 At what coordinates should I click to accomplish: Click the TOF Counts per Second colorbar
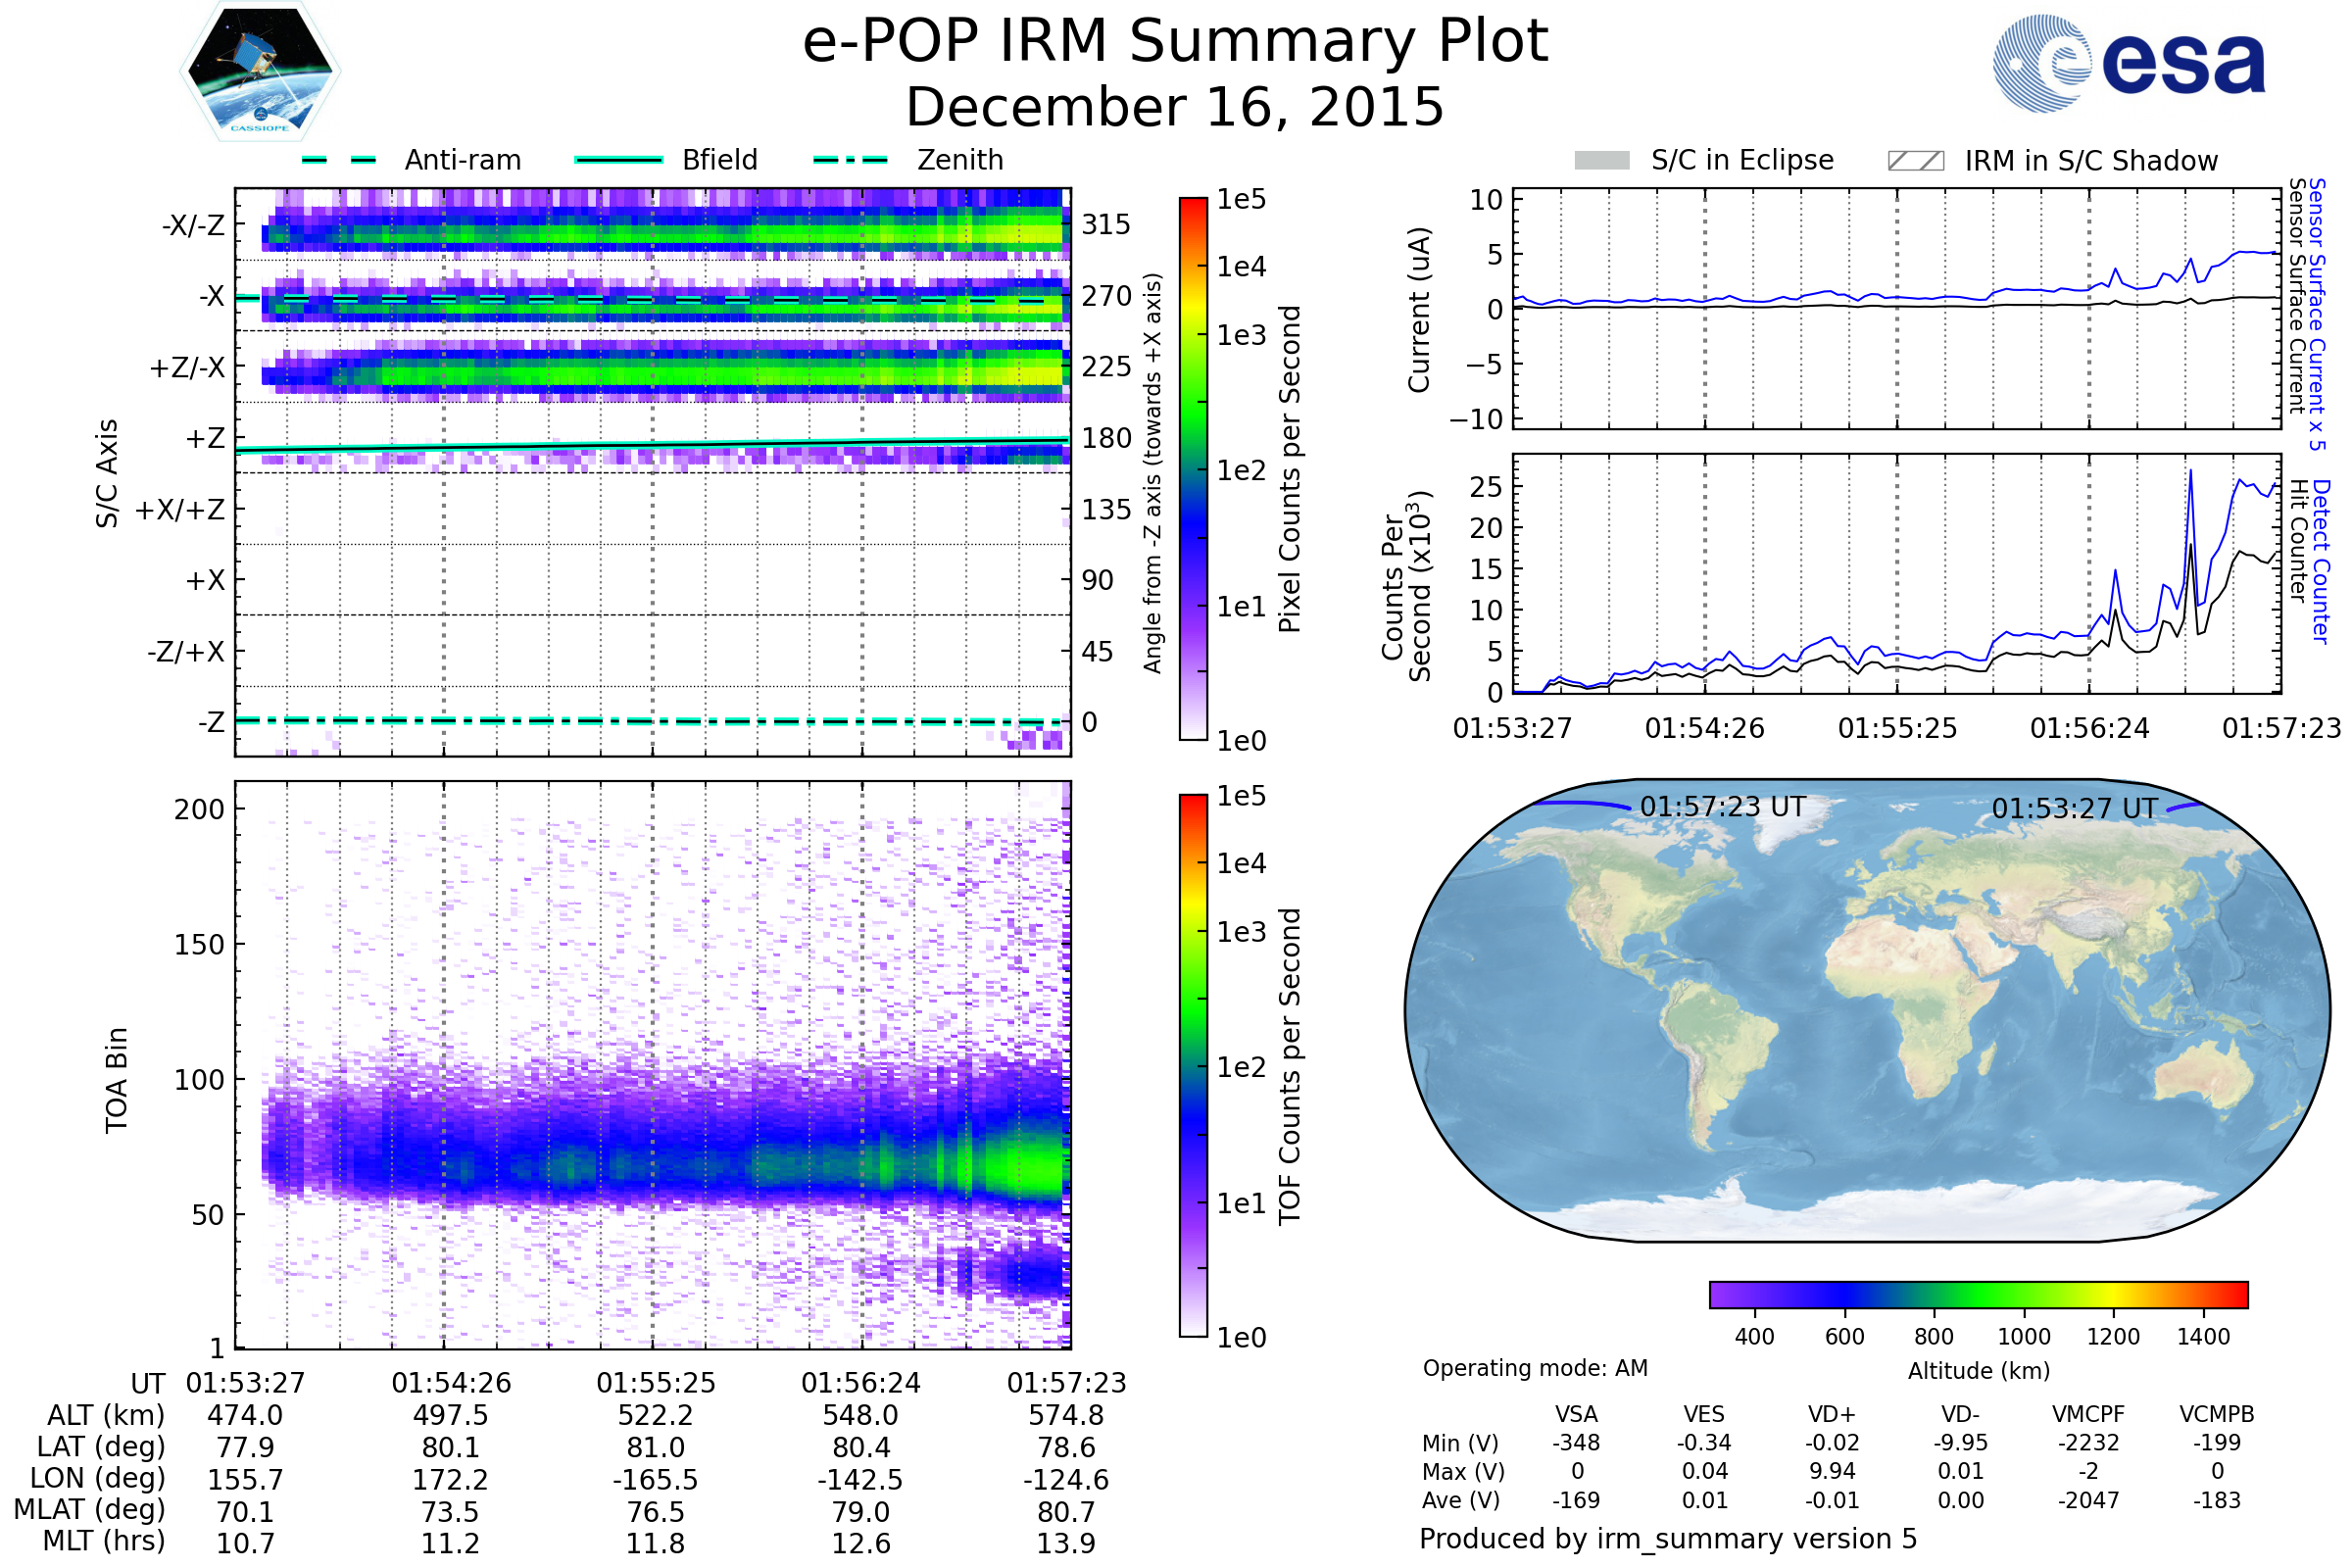[1193, 1065]
